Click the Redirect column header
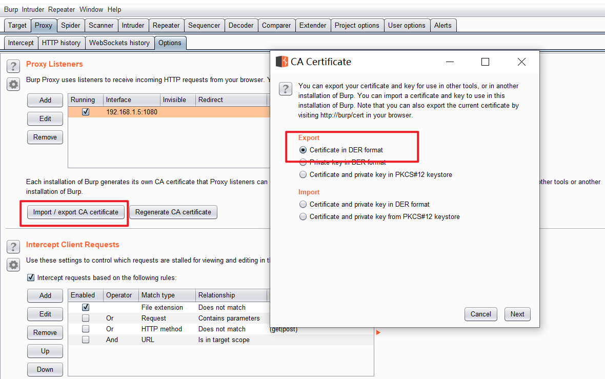605x379 pixels. [231, 100]
